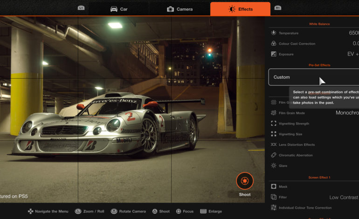The image size is (359, 219).
Task: Click the Vignetting Strength icon
Action: click(x=274, y=123)
